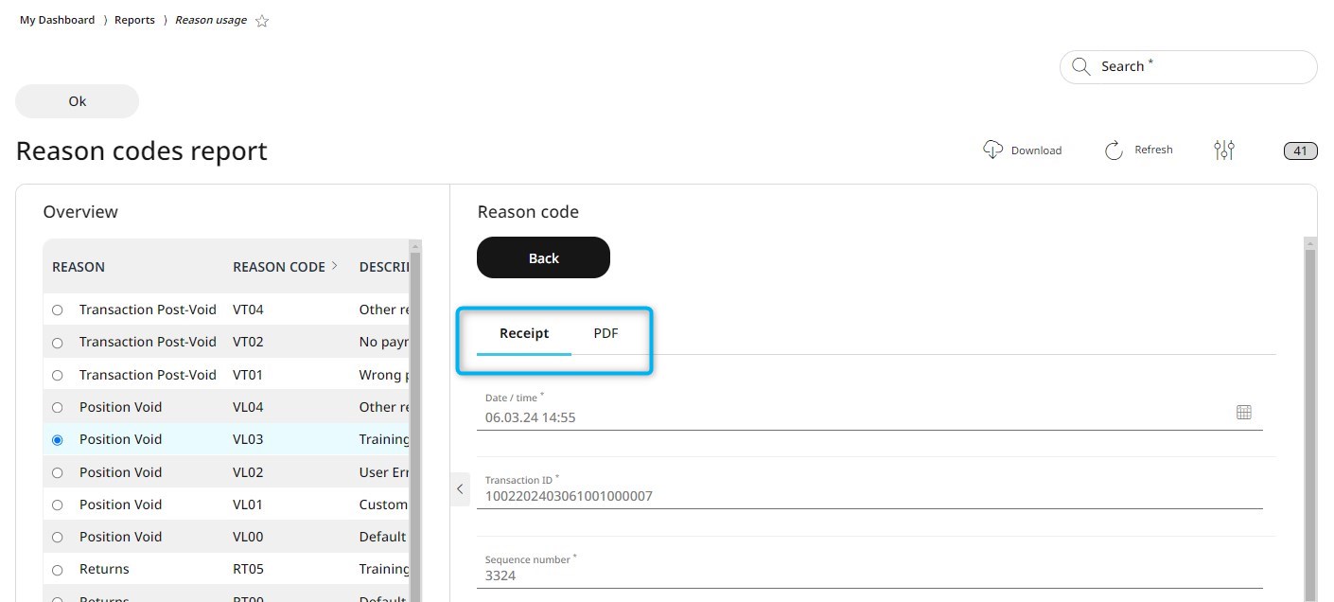Click the VL03 reason code cell
The image size is (1334, 602).
point(248,439)
